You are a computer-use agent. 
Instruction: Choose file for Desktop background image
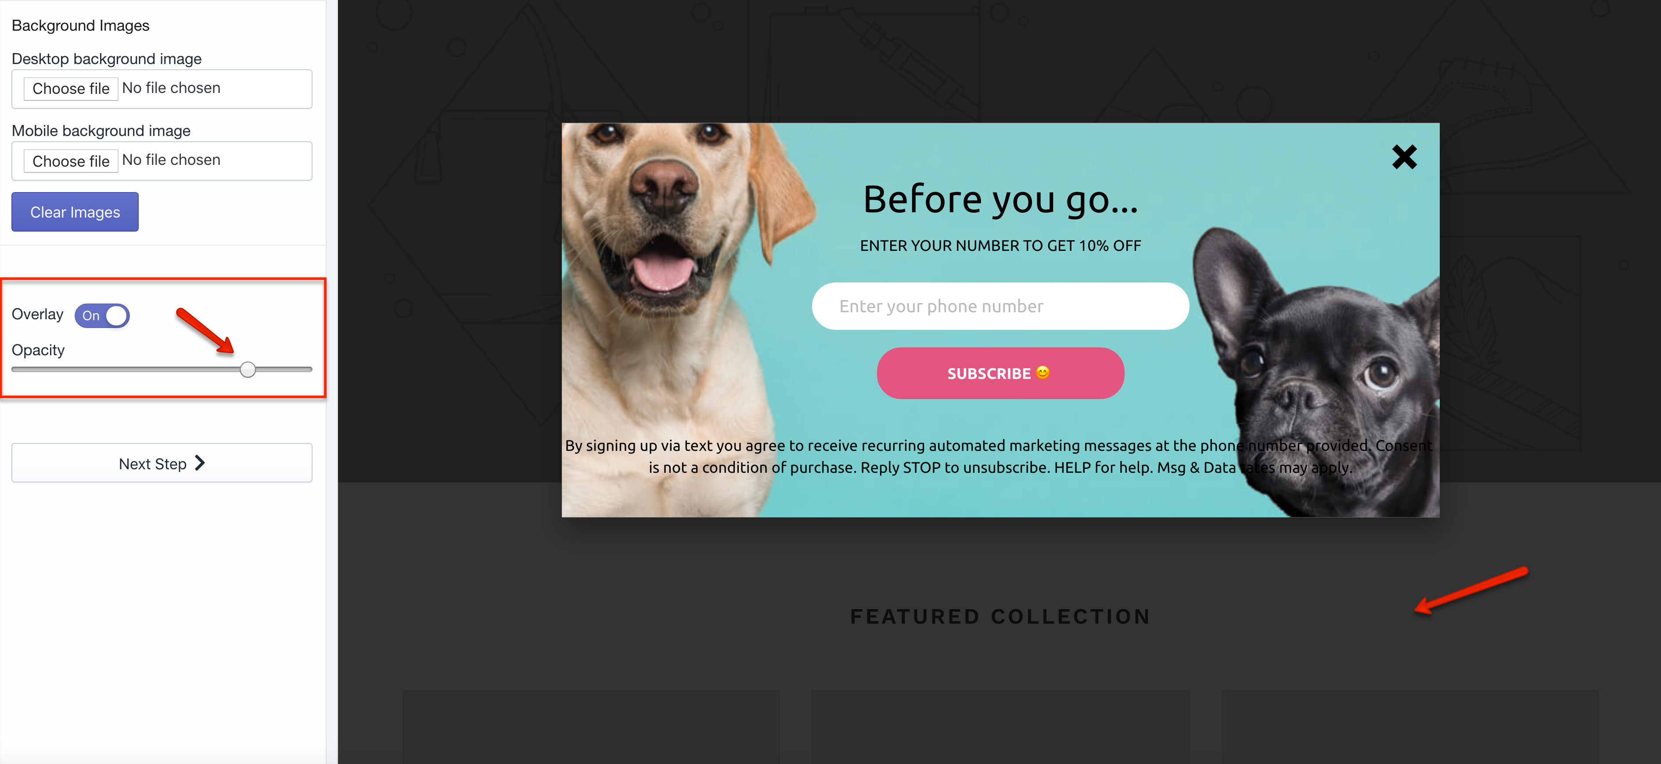pos(71,88)
